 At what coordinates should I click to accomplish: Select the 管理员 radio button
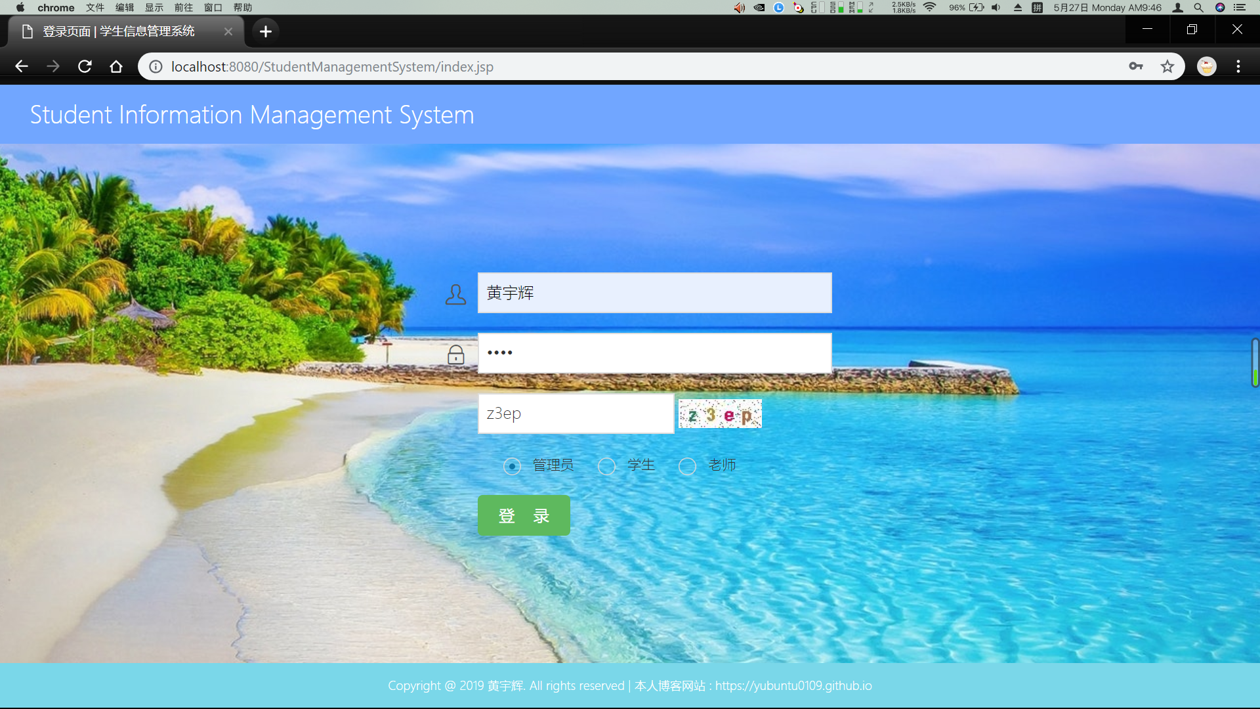click(x=512, y=466)
